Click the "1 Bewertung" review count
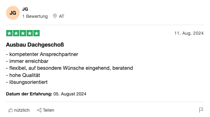The width and height of the screenshot is (210, 117). click(35, 16)
